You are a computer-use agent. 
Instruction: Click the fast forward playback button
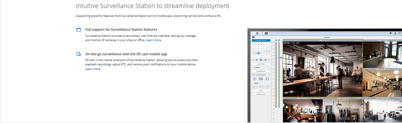point(266,60)
